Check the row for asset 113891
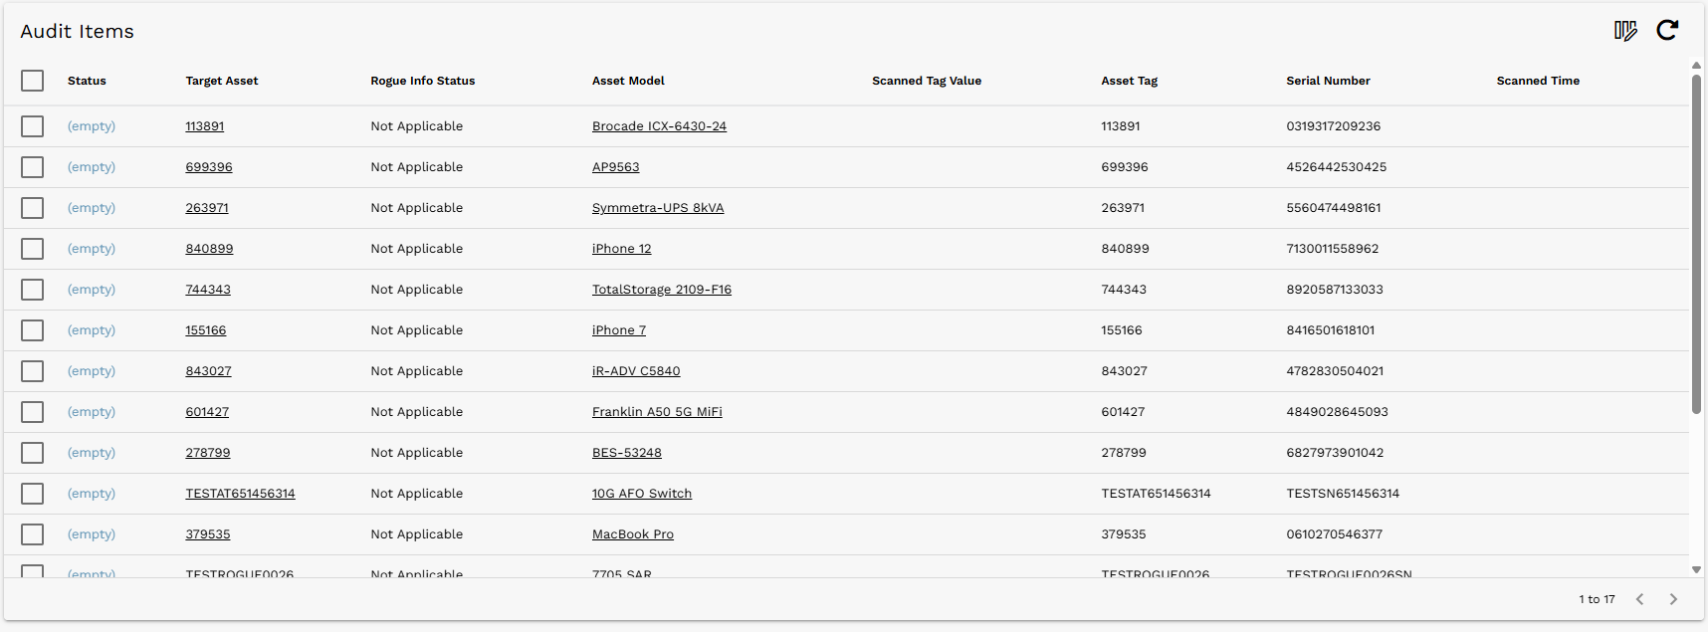 click(x=33, y=126)
